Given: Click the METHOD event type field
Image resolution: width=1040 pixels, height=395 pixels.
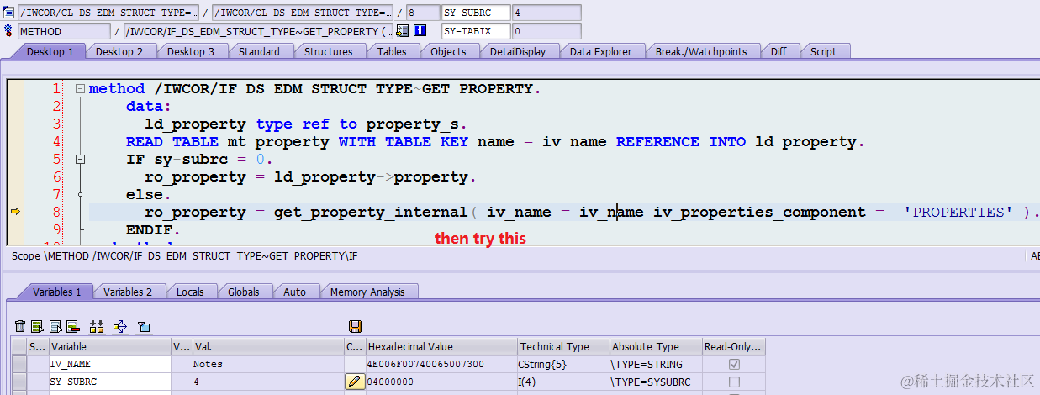Looking at the screenshot, I should (x=64, y=31).
